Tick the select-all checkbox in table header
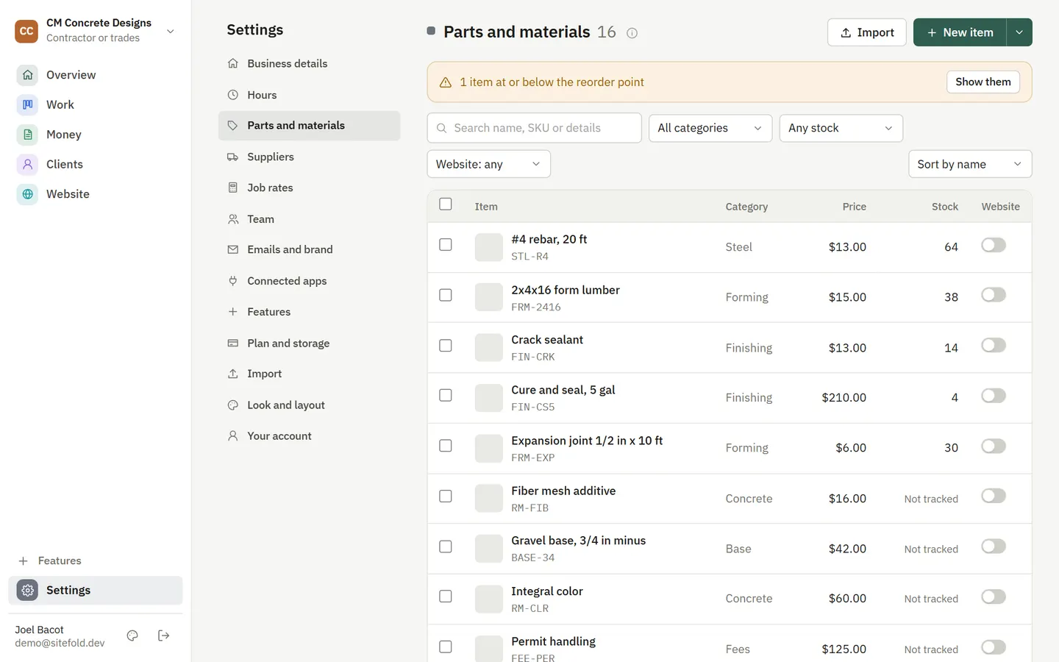The width and height of the screenshot is (1059, 662). pos(446,204)
